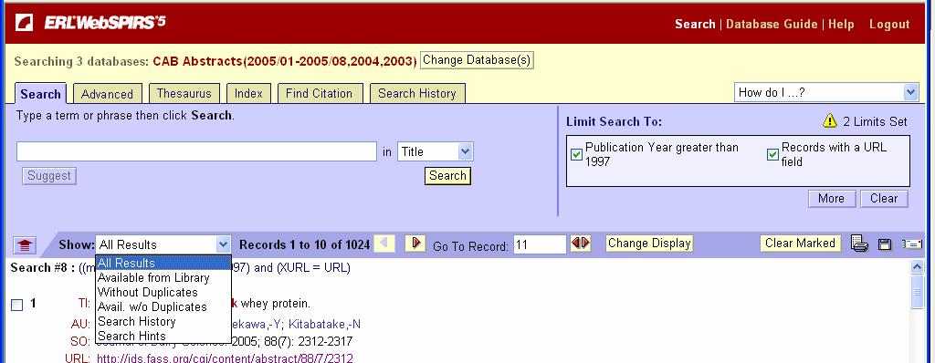
Task: Select All Results from Show list
Action: click(163, 263)
